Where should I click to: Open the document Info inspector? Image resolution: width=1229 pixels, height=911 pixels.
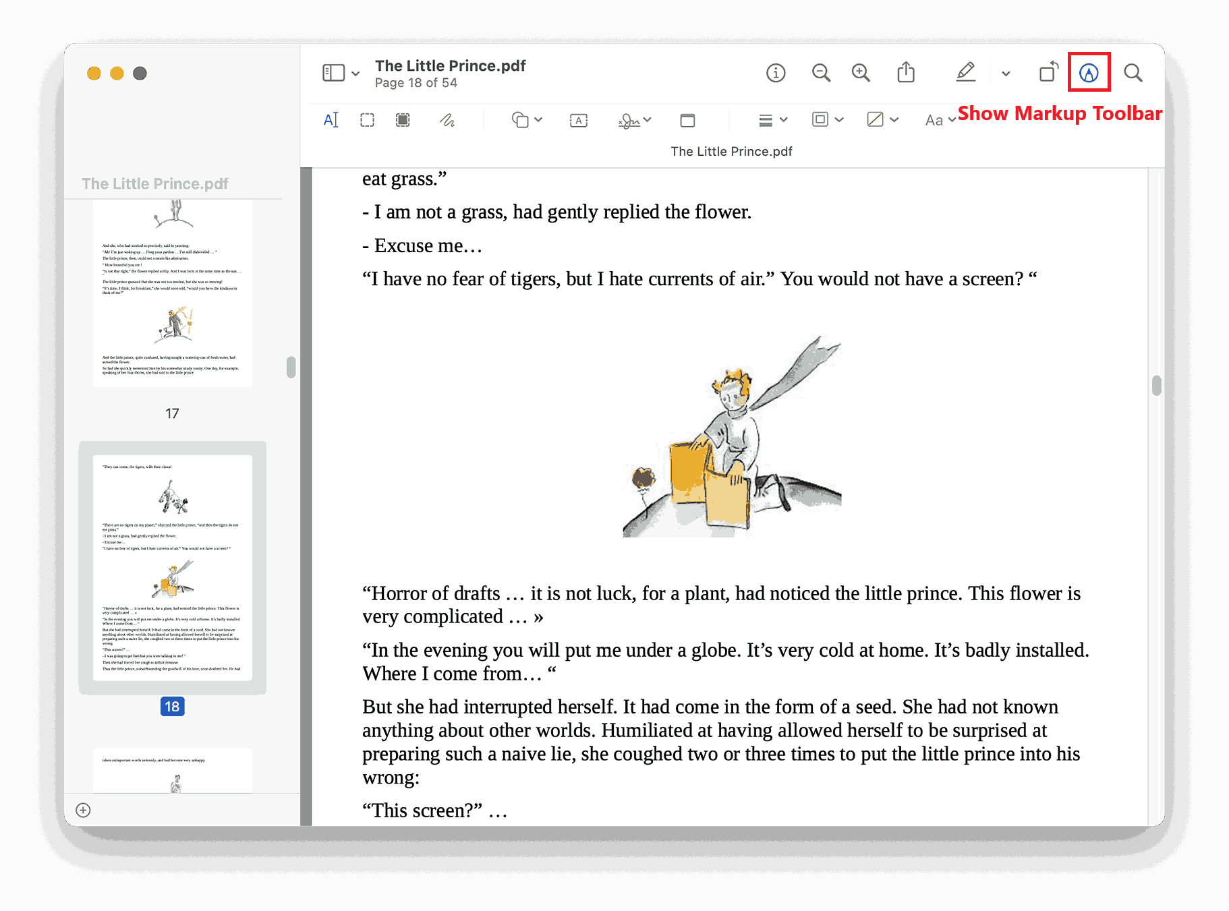(x=776, y=72)
